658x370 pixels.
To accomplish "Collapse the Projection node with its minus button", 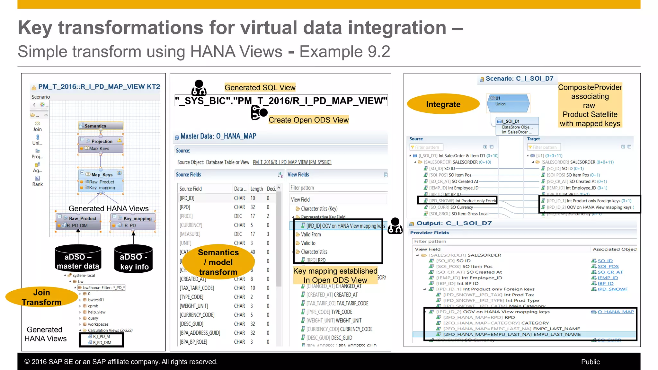I will 82,139.
